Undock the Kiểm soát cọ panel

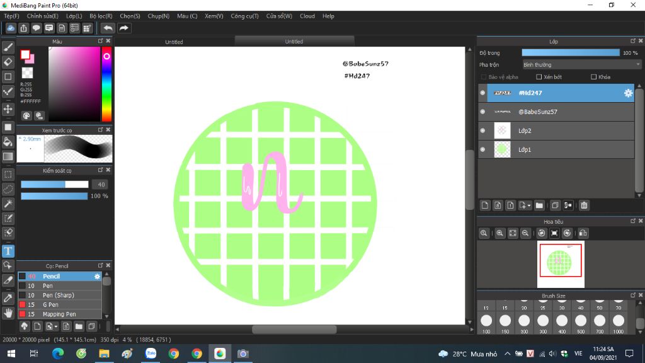pos(100,170)
